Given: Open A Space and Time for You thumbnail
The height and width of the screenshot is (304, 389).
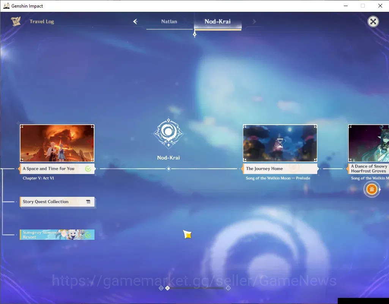Looking at the screenshot, I should [x=57, y=143].
